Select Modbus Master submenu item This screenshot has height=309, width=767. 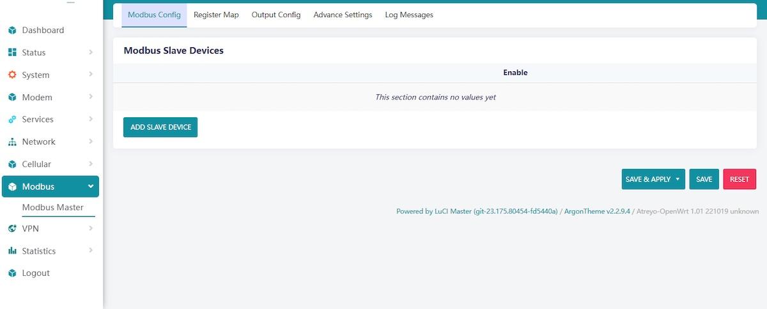tap(52, 207)
